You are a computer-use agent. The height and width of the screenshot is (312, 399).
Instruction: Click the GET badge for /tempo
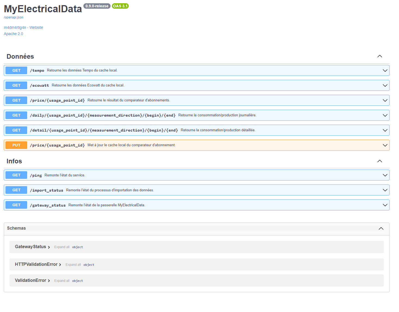click(16, 70)
